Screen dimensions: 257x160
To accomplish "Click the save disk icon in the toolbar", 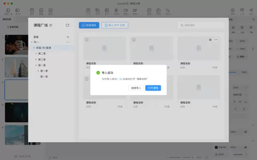I will [32, 11].
